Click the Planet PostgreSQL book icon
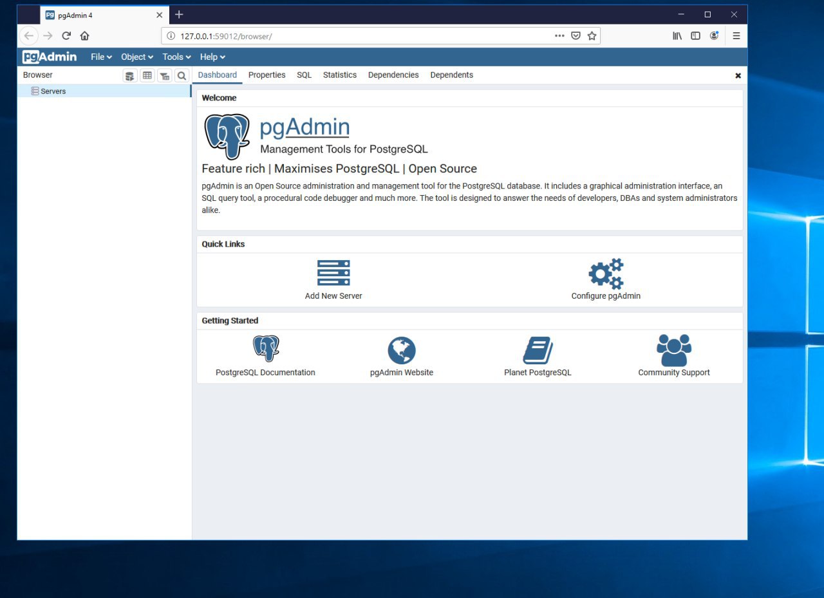824x598 pixels. click(x=538, y=350)
